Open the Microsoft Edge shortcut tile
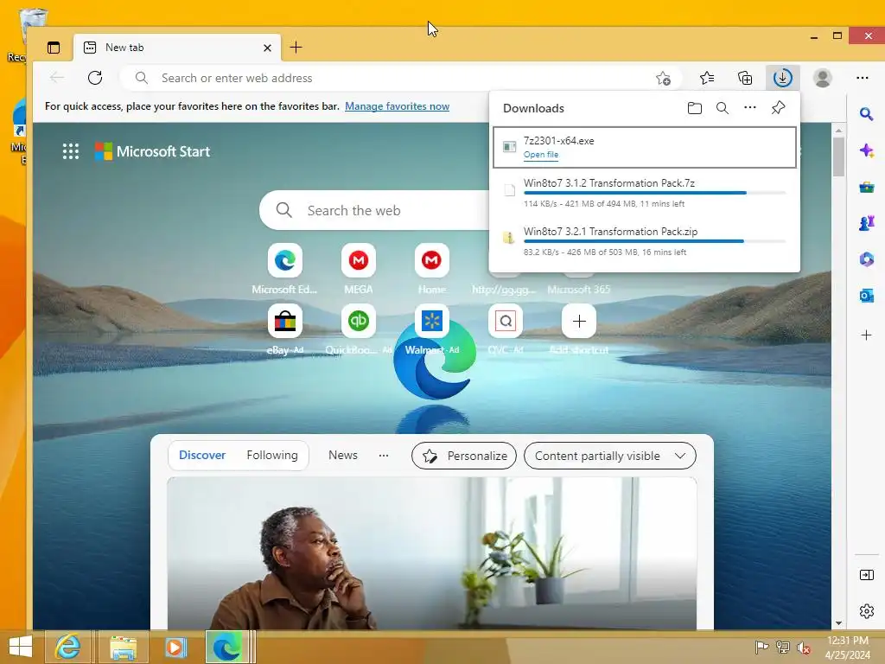Screen dimensions: 885x664 [x=285, y=260]
